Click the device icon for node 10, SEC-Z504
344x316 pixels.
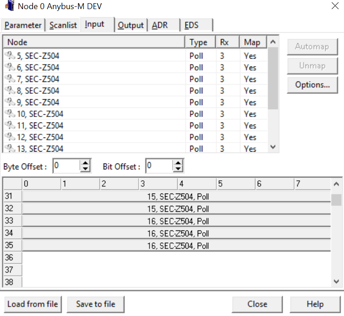click(x=10, y=114)
